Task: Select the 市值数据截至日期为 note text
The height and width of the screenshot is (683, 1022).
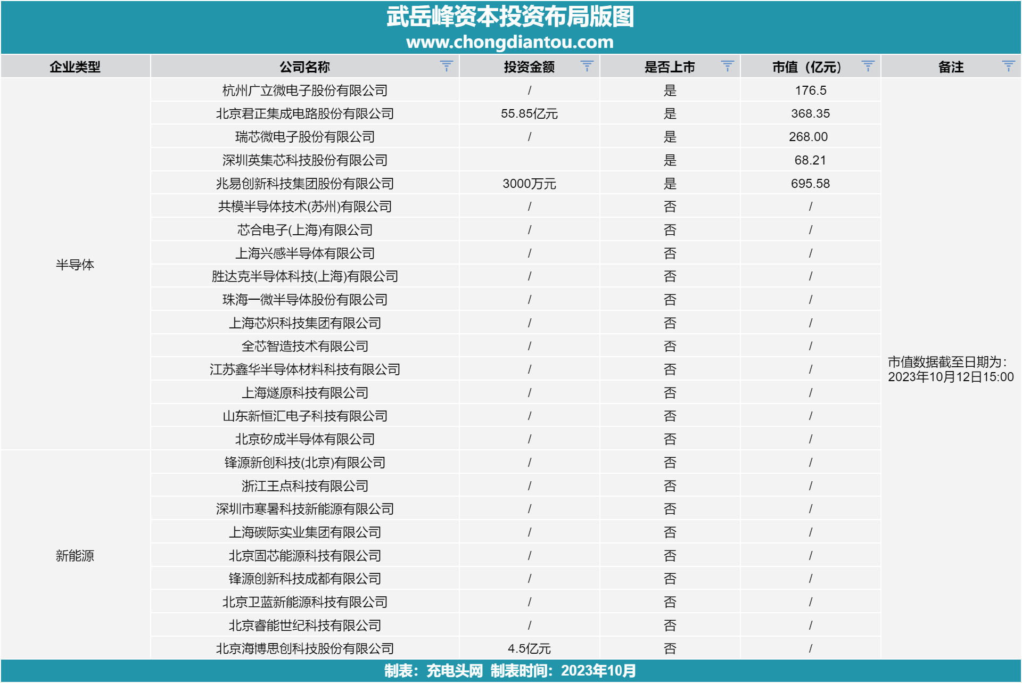Action: 951,369
